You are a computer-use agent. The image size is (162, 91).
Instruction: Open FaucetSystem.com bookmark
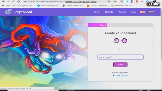pos(24,6)
